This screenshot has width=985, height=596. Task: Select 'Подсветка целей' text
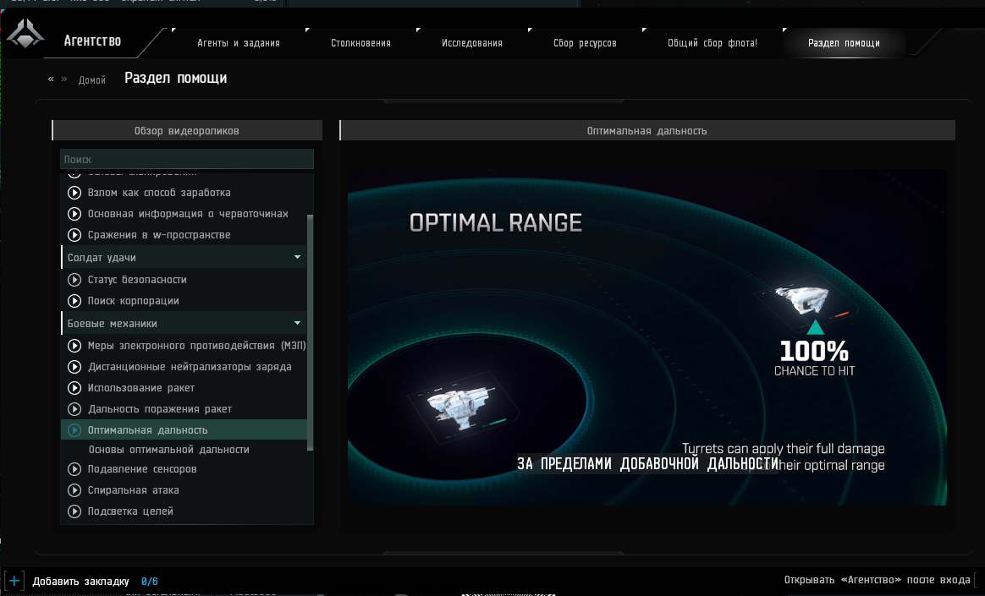(130, 511)
